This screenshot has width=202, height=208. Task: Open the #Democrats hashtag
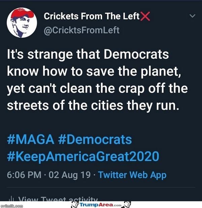pos(95,140)
